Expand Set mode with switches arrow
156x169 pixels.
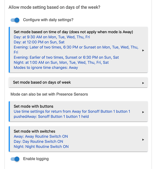(x=143, y=140)
